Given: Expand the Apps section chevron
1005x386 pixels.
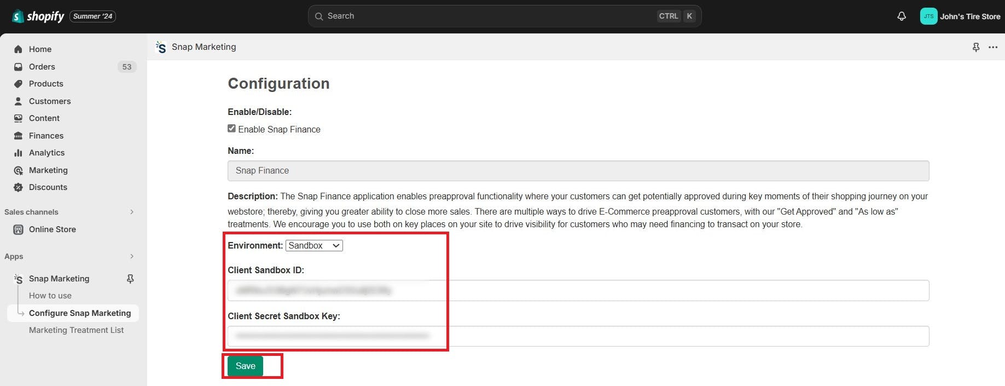Looking at the screenshot, I should pyautogui.click(x=132, y=256).
